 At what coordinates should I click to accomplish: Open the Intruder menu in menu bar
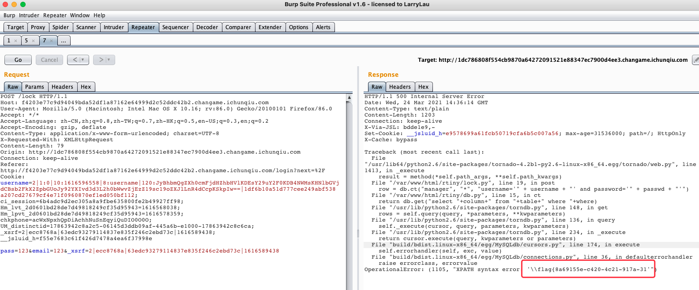point(29,15)
